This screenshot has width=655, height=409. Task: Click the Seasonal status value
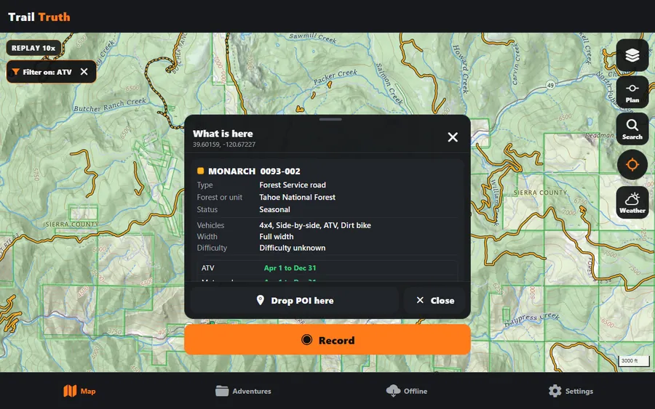[x=274, y=209]
